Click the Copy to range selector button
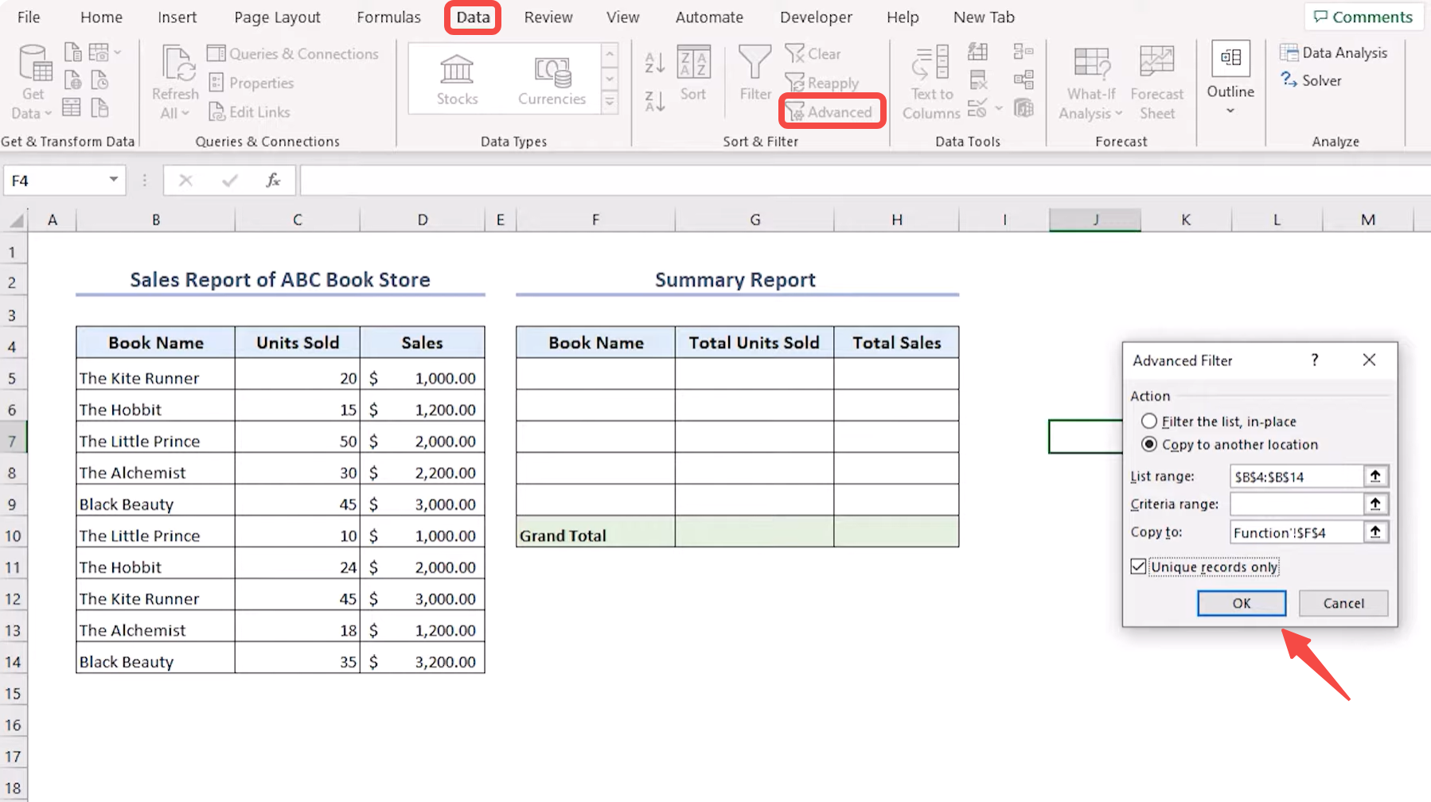The height and width of the screenshot is (802, 1431). [x=1374, y=531]
